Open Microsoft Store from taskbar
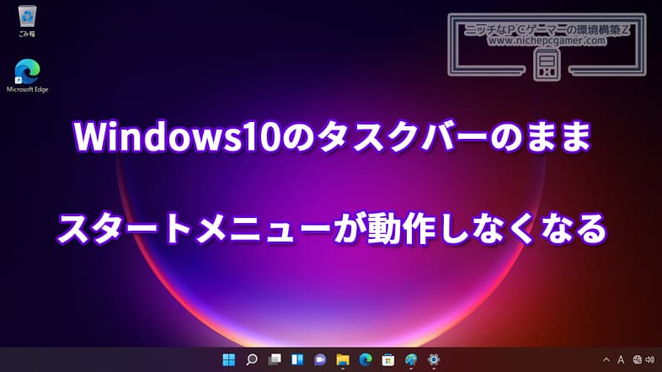The image size is (662, 372). pos(388,359)
